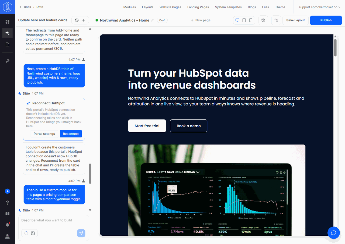Click the Publish button

(326, 20)
